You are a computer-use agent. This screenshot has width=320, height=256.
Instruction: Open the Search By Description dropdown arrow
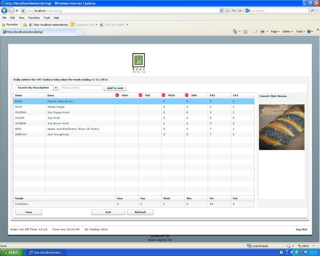pyautogui.click(x=56, y=88)
